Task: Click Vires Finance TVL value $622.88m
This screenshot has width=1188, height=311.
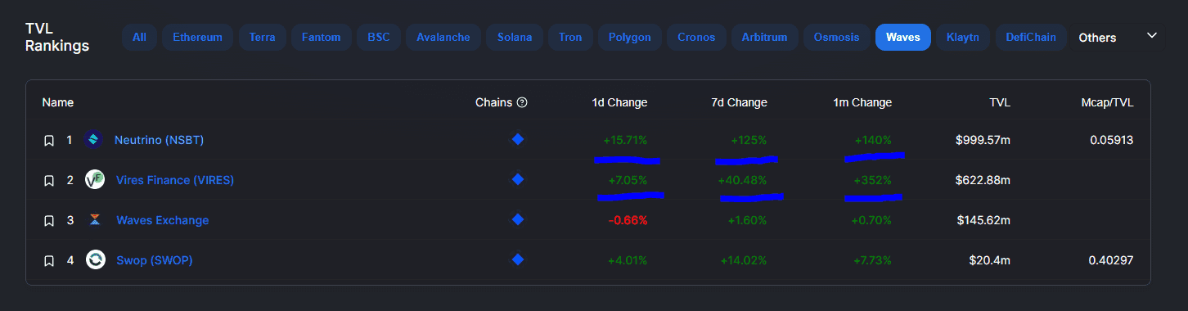Action: (x=983, y=180)
